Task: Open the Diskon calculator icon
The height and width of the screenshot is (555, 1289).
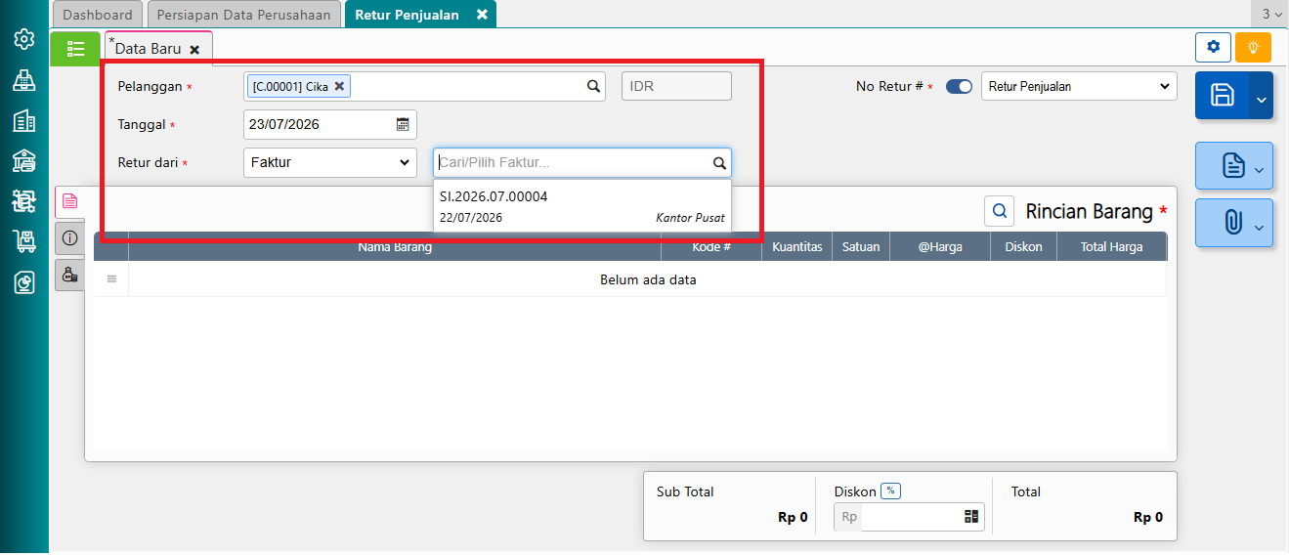Action: pyautogui.click(x=971, y=517)
